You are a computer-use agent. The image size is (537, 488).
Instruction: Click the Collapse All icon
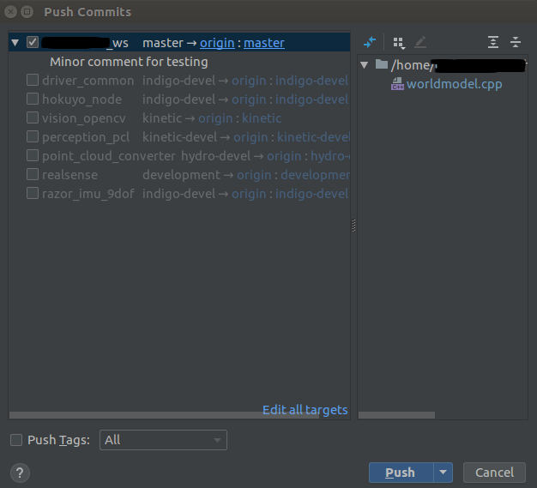(516, 42)
